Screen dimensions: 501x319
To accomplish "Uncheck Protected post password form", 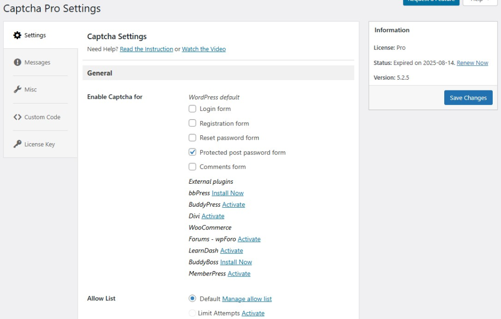I will click(x=192, y=152).
